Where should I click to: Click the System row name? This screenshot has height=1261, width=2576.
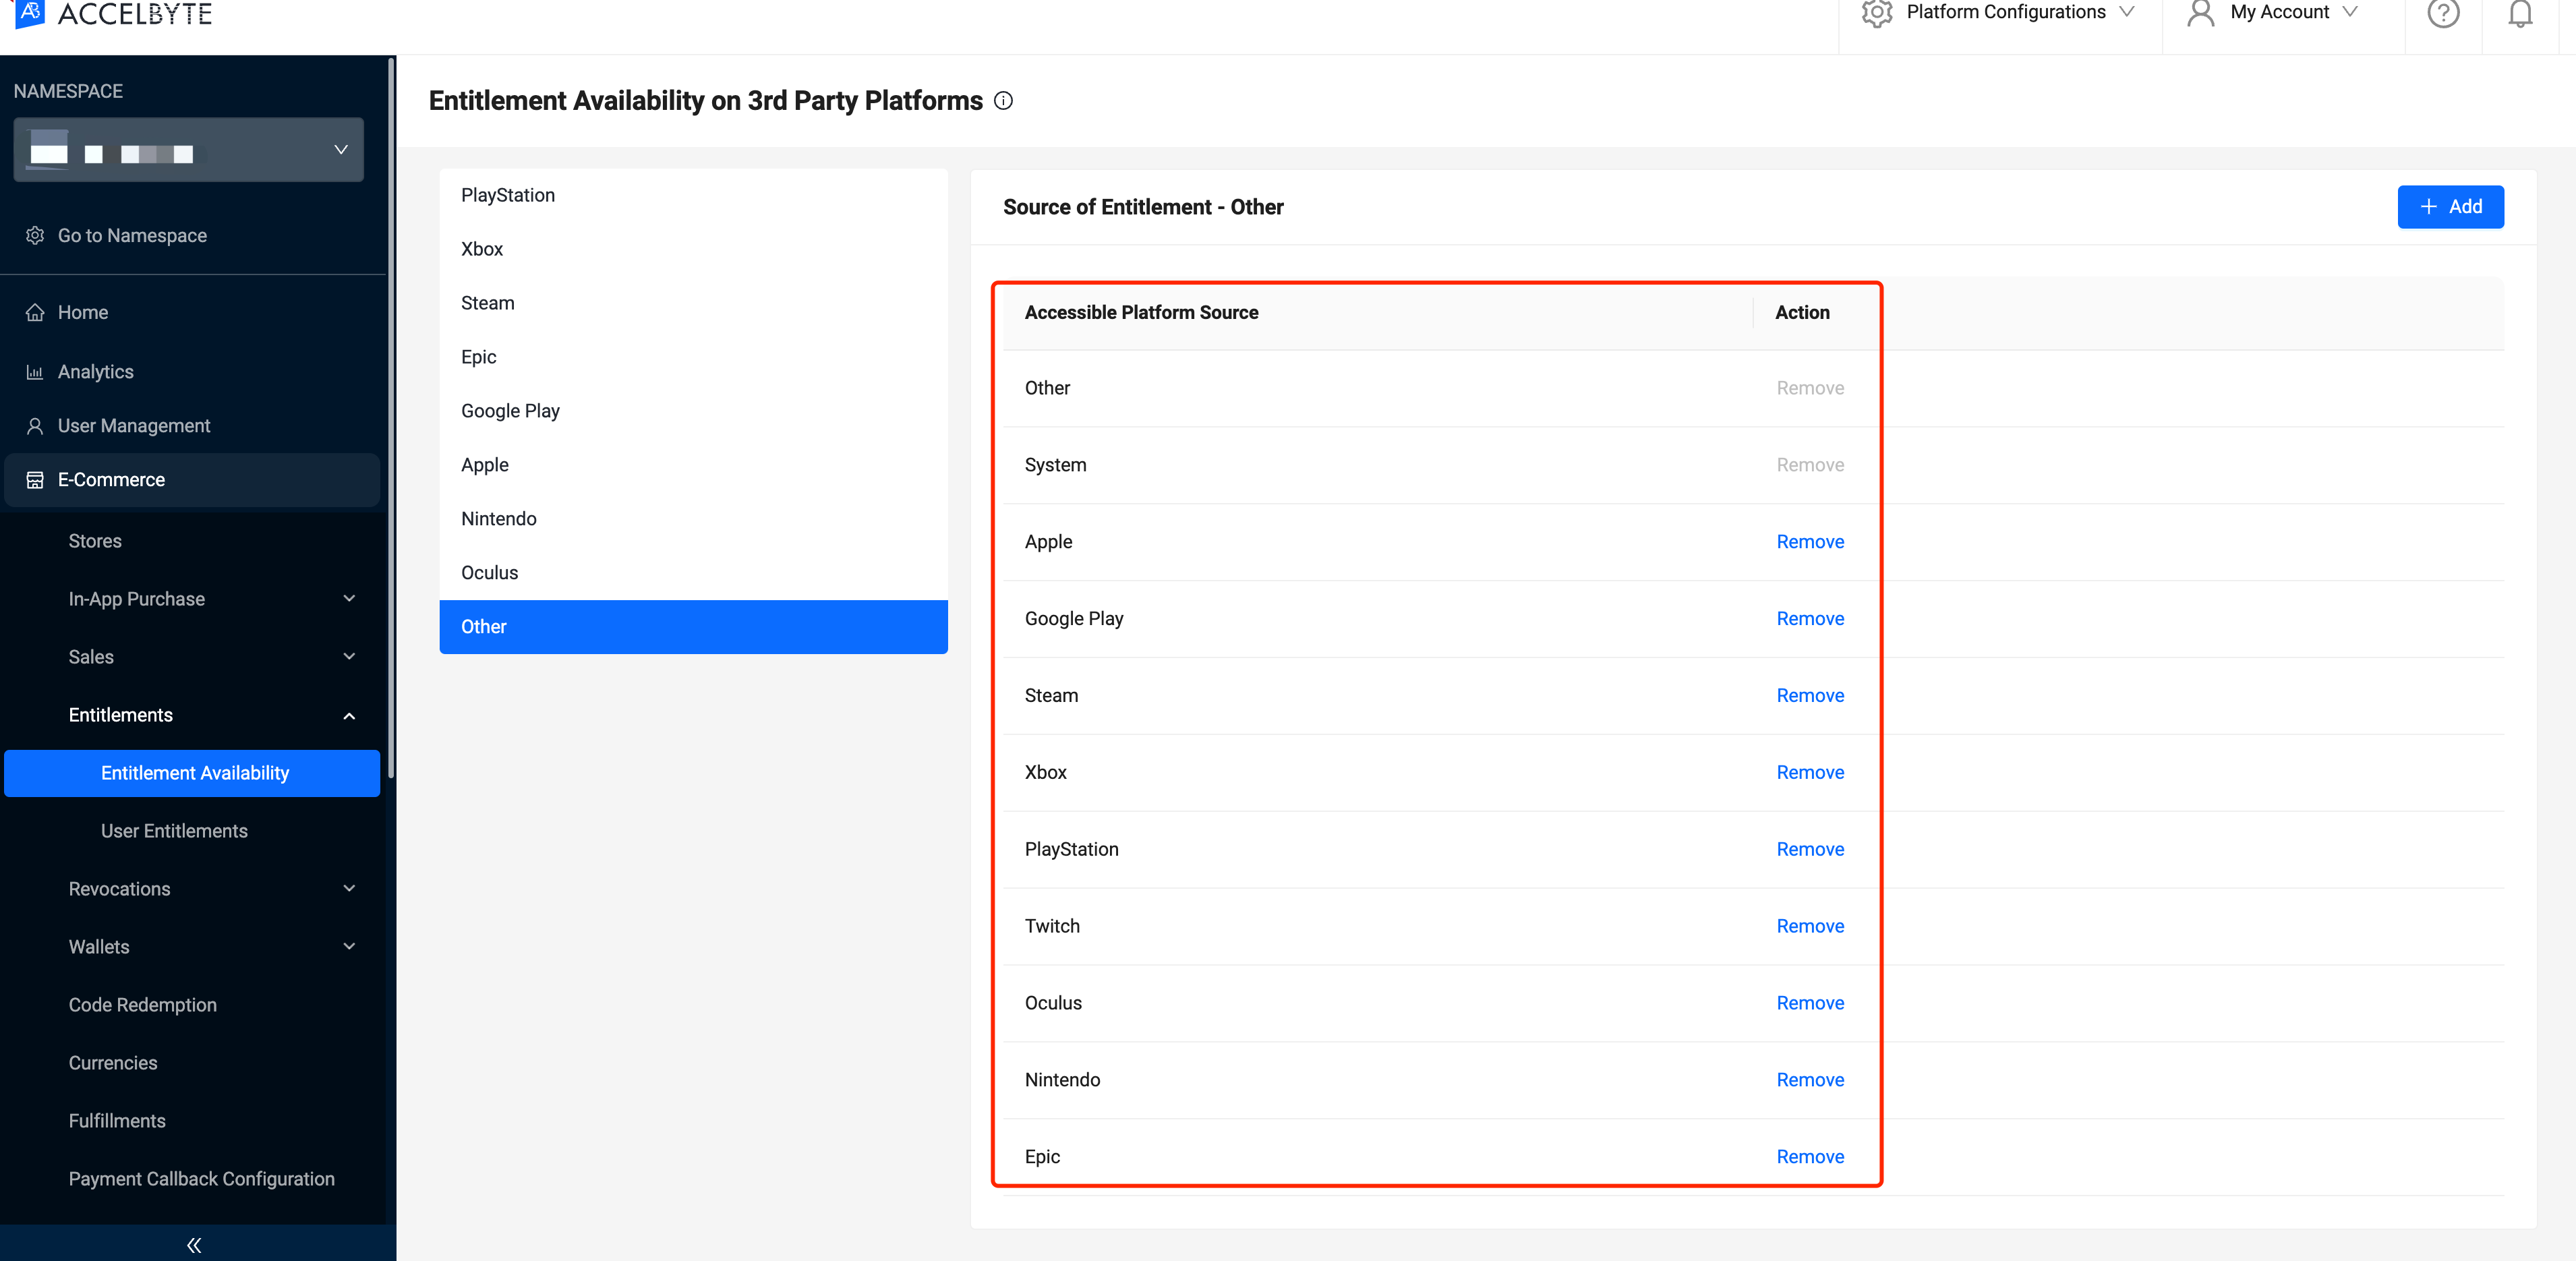coord(1055,465)
